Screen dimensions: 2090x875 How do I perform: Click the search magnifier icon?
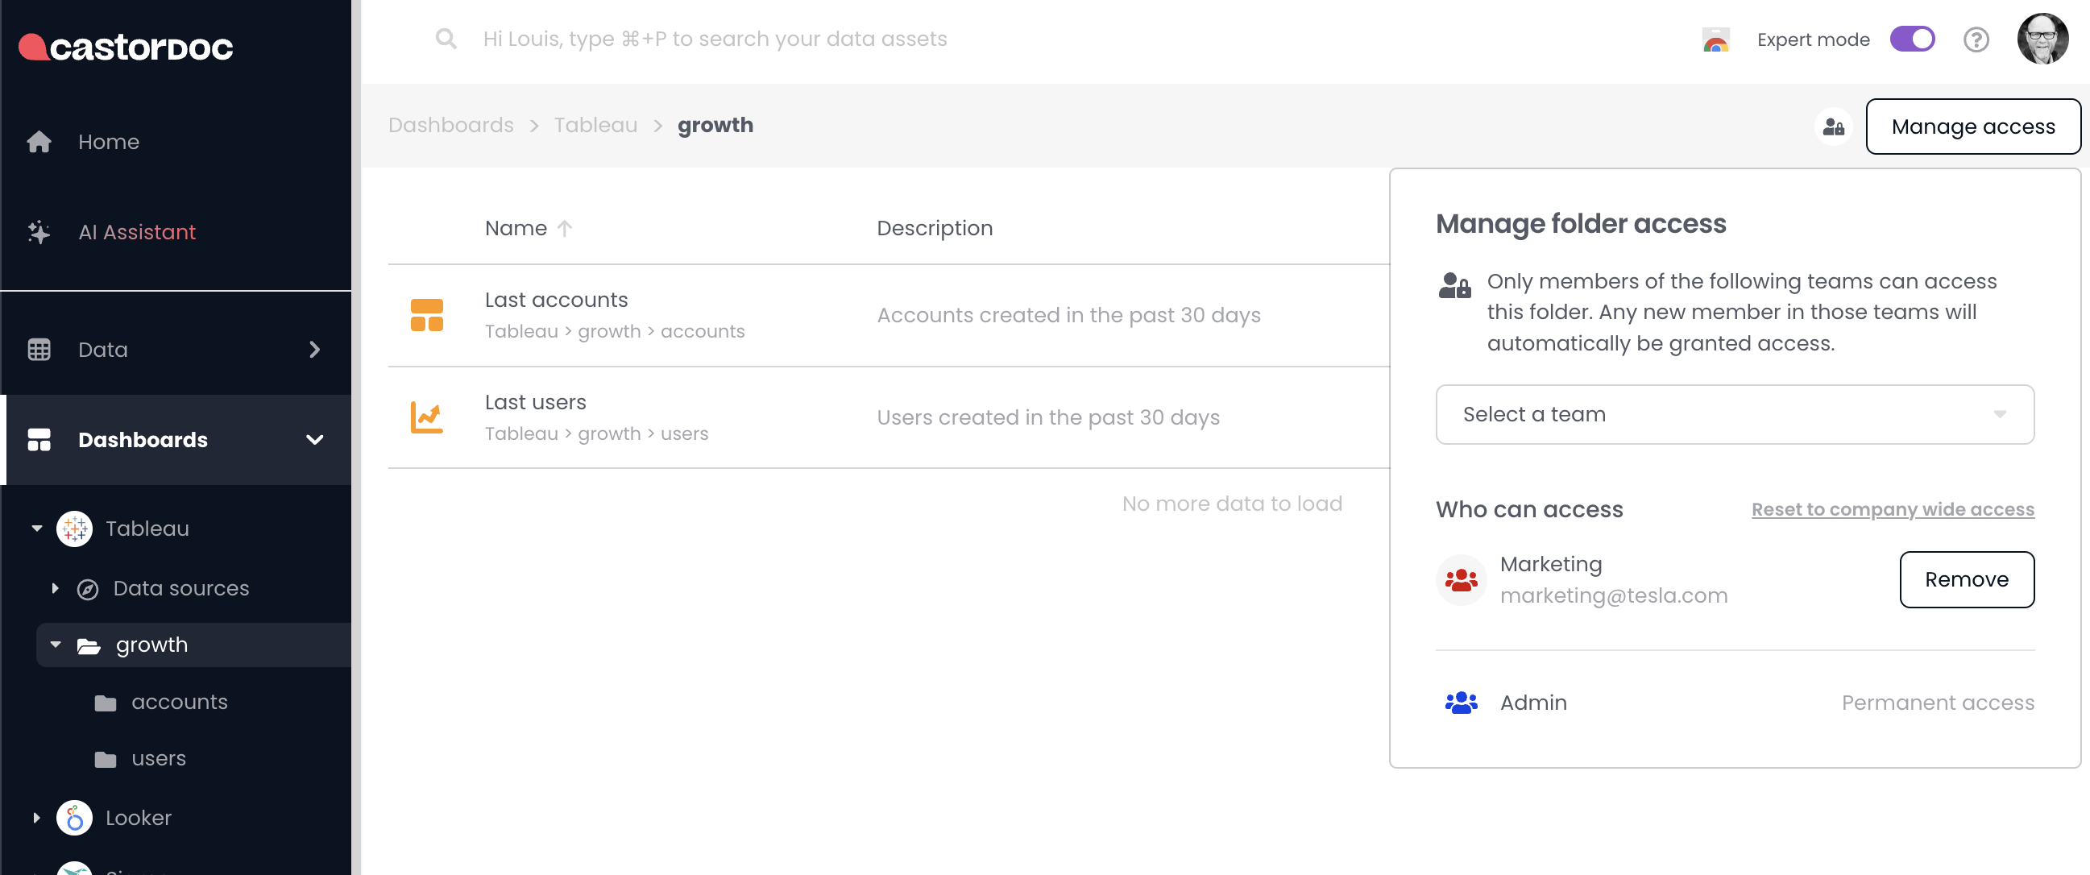pos(446,39)
